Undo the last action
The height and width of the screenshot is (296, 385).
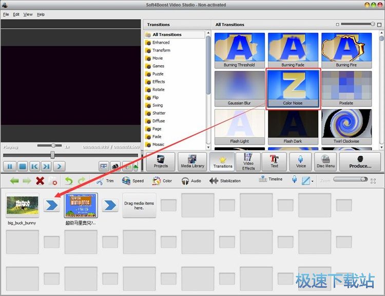[x=69, y=181]
